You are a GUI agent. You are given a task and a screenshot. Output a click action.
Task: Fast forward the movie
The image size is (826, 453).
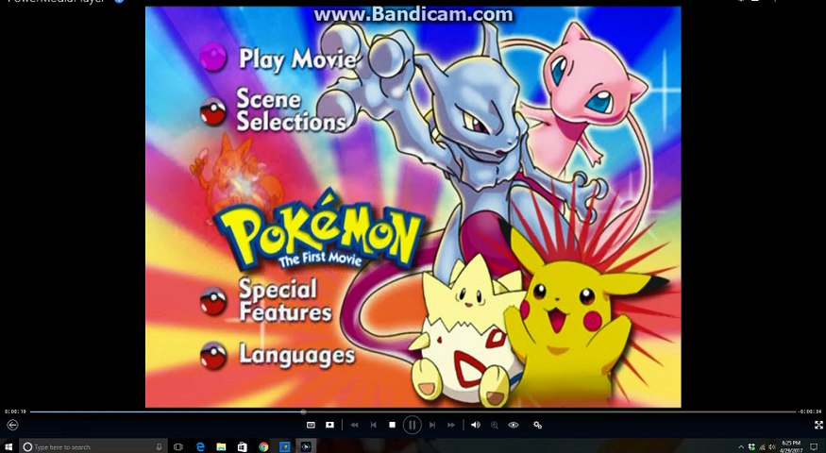[451, 425]
